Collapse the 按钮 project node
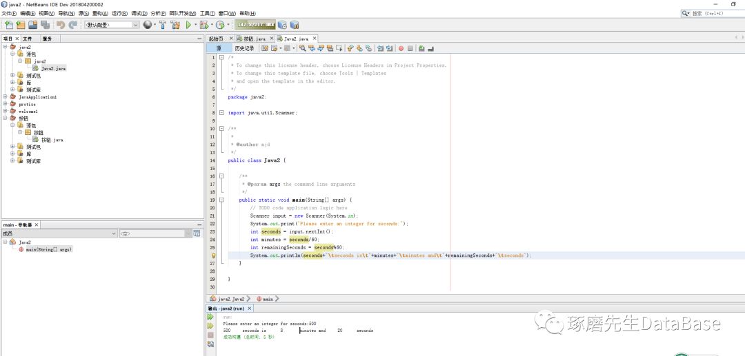Screen dimensions: 745x356 (6, 118)
